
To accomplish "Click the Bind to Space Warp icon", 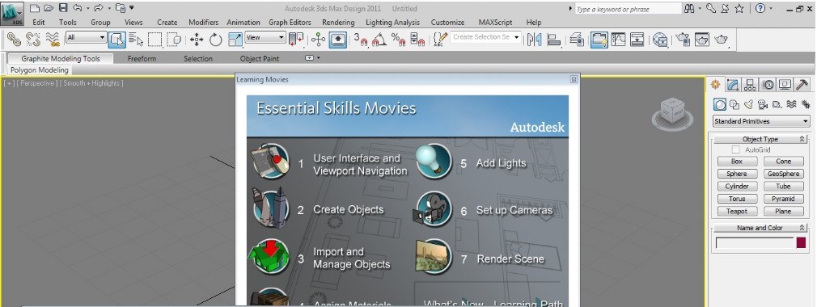I will [52, 39].
